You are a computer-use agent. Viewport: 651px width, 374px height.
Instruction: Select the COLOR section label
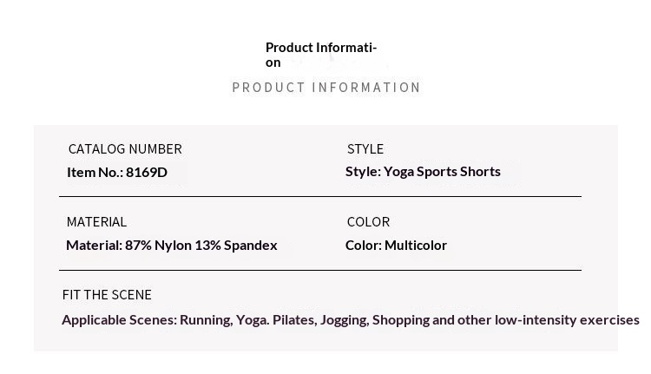pos(368,222)
